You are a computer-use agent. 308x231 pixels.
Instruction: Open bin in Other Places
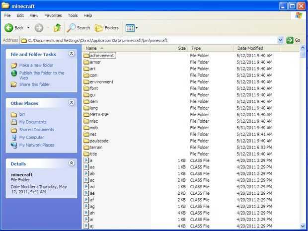pos(22,114)
